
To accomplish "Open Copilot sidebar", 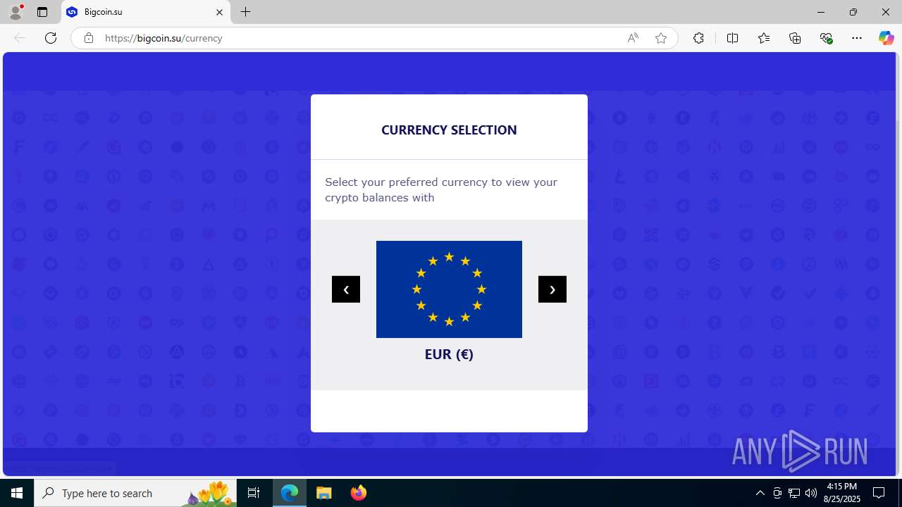I will pos(886,38).
